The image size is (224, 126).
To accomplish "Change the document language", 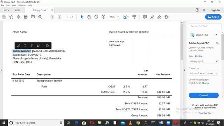I will coord(205,83).
